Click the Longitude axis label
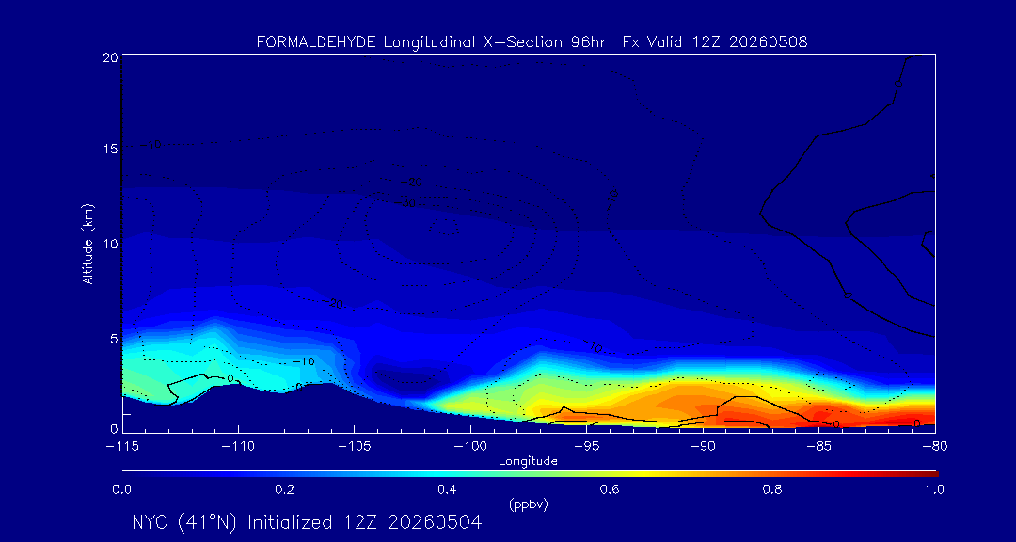The height and width of the screenshot is (542, 1016). (528, 462)
